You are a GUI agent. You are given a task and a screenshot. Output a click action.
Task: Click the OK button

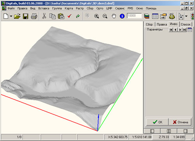pos(157,122)
